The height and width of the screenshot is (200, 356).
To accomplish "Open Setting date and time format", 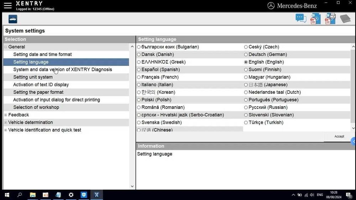I will click(x=42, y=54).
